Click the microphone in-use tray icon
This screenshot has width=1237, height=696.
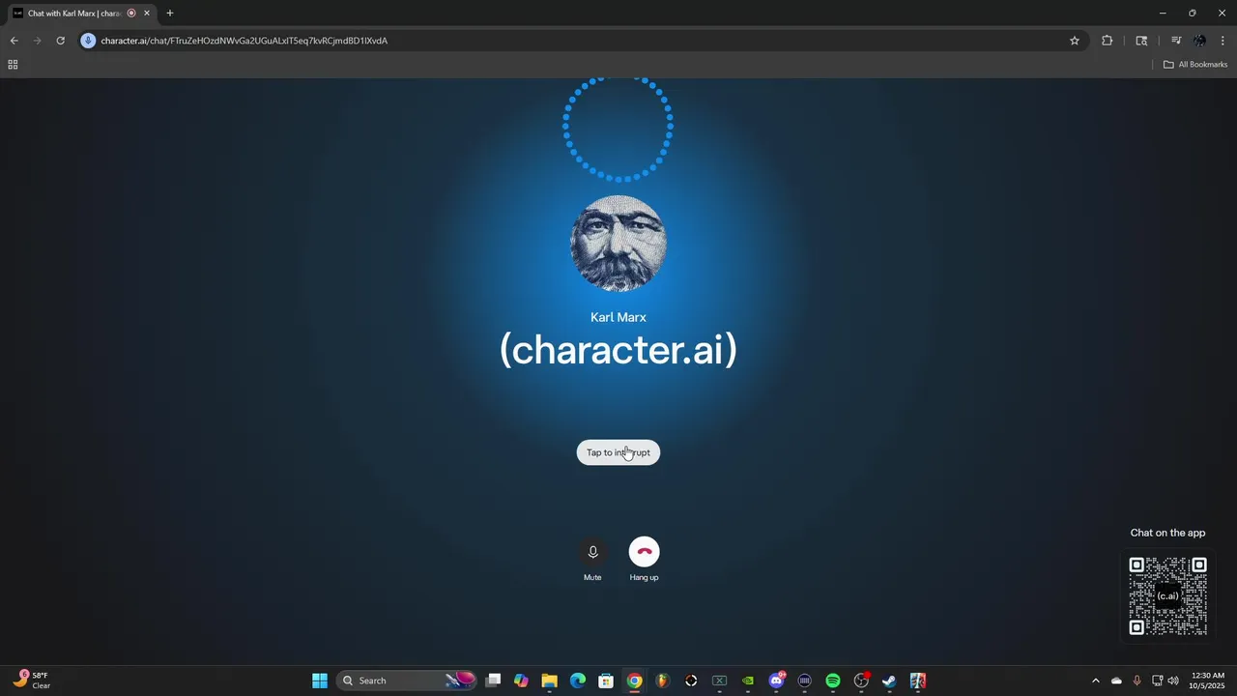point(1136,681)
